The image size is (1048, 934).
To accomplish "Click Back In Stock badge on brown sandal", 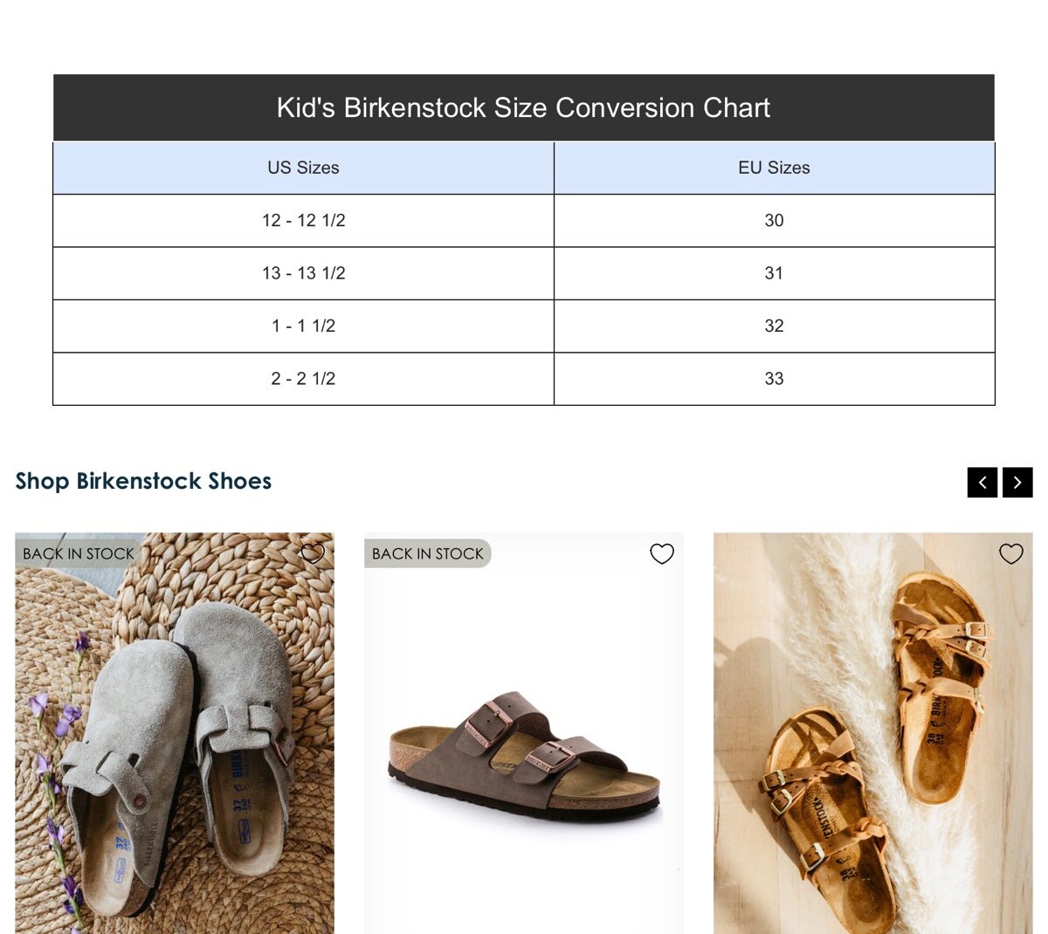I will (428, 553).
